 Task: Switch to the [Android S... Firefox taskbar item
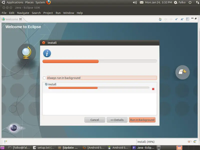click(94, 148)
